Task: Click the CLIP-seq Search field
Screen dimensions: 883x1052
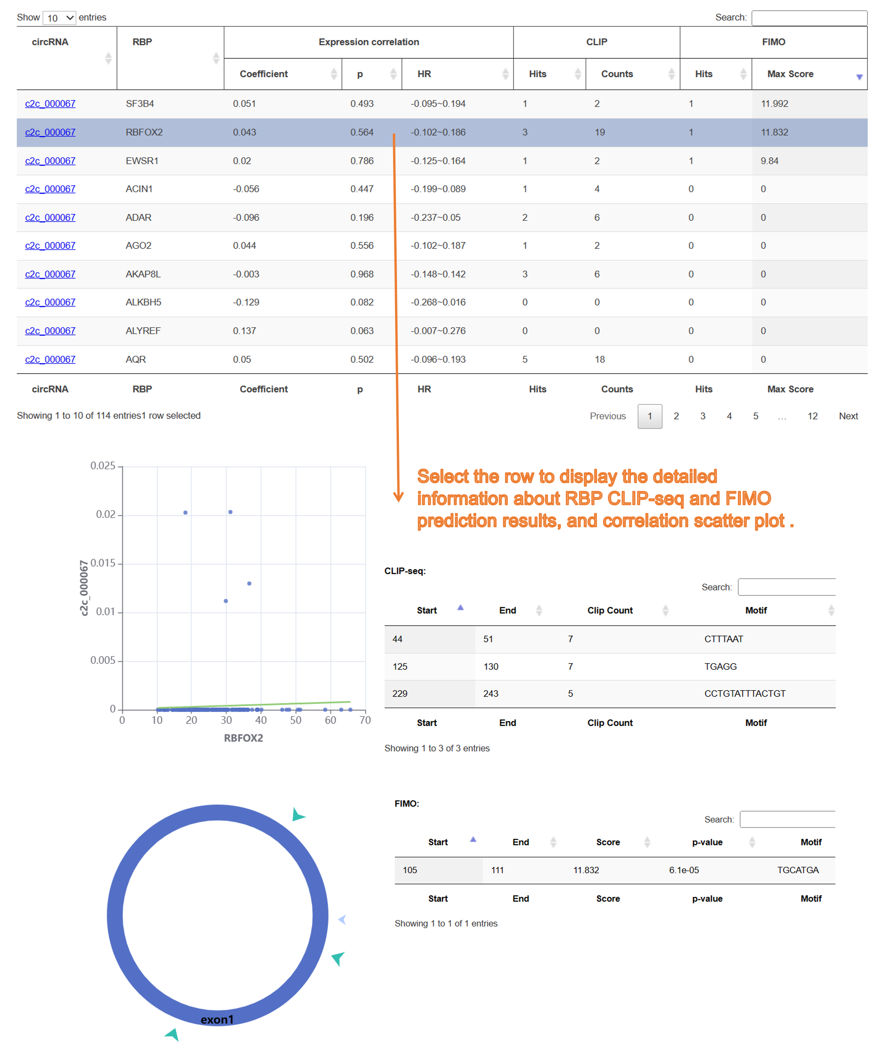Action: pyautogui.click(x=786, y=587)
